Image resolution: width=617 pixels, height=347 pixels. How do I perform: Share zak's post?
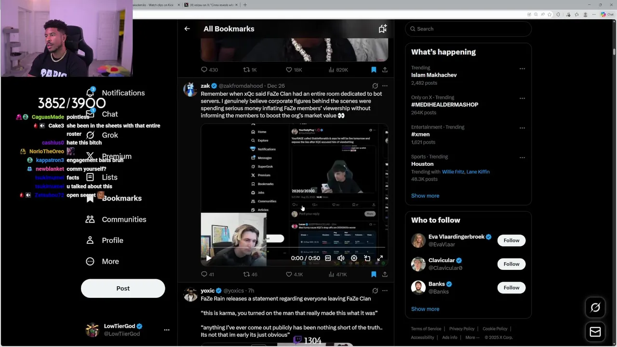pos(385,274)
